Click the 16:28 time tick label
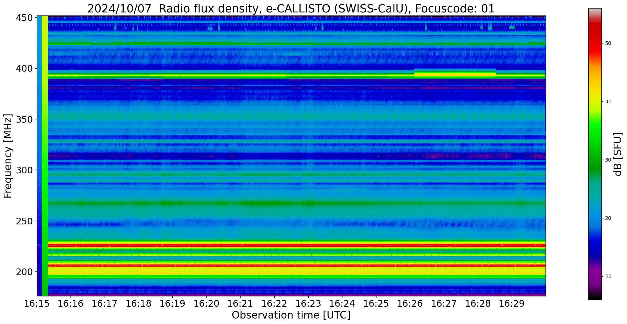This screenshot has height=324, width=627. [x=478, y=303]
